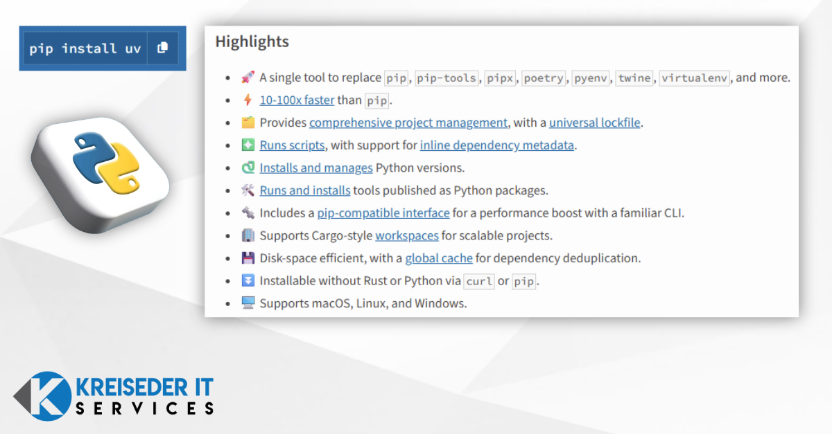Click the lightning bolt emoji icon

coord(248,100)
